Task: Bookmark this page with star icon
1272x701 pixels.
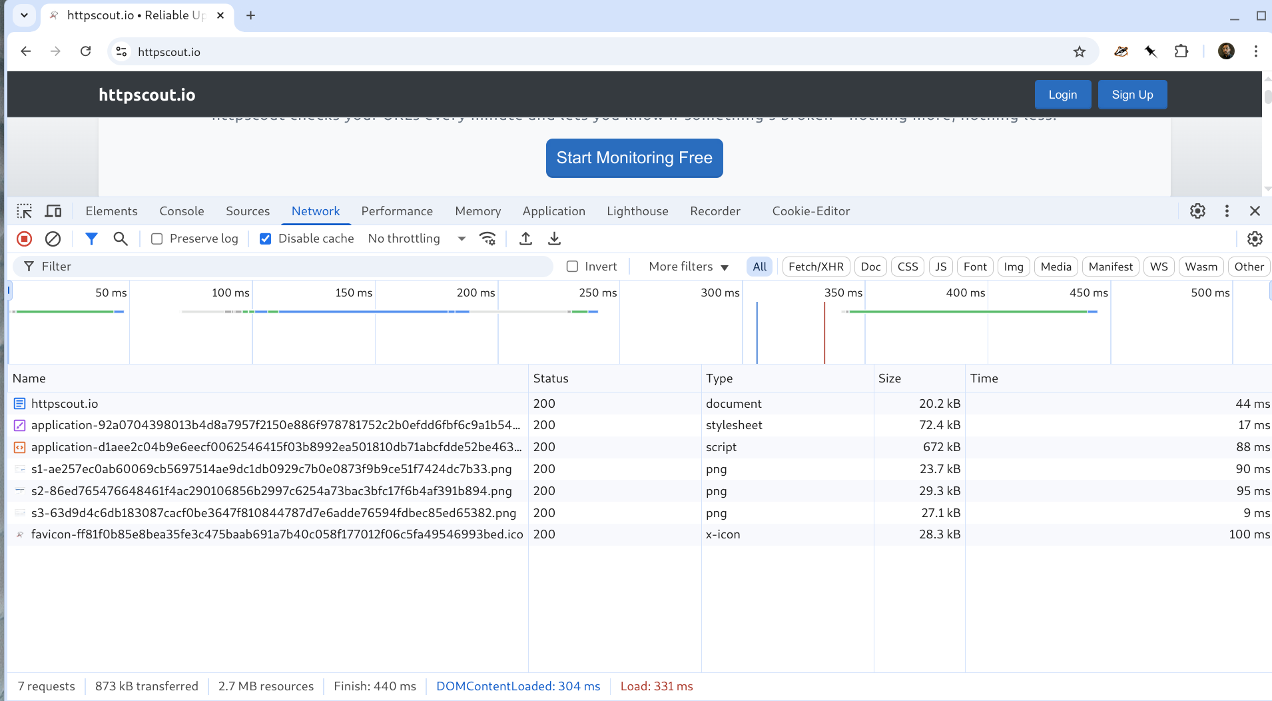Action: [1080, 52]
